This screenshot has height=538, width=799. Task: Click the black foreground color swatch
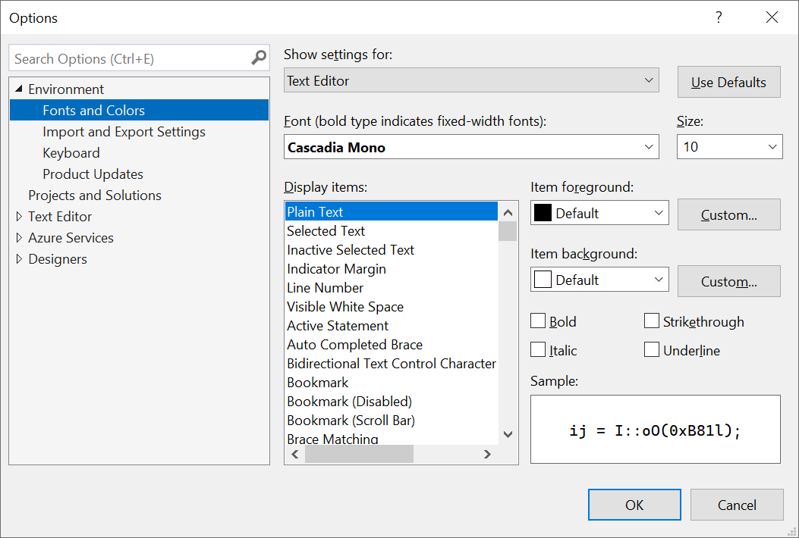pos(543,213)
